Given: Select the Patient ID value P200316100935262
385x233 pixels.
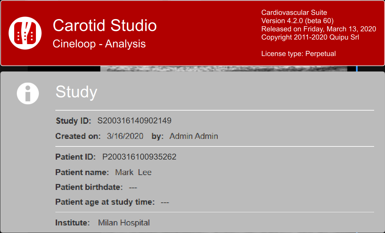Looking at the screenshot, I should 139,157.
